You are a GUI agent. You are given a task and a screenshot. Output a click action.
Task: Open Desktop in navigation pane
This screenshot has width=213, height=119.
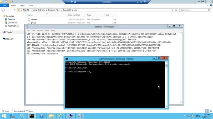point(11,20)
